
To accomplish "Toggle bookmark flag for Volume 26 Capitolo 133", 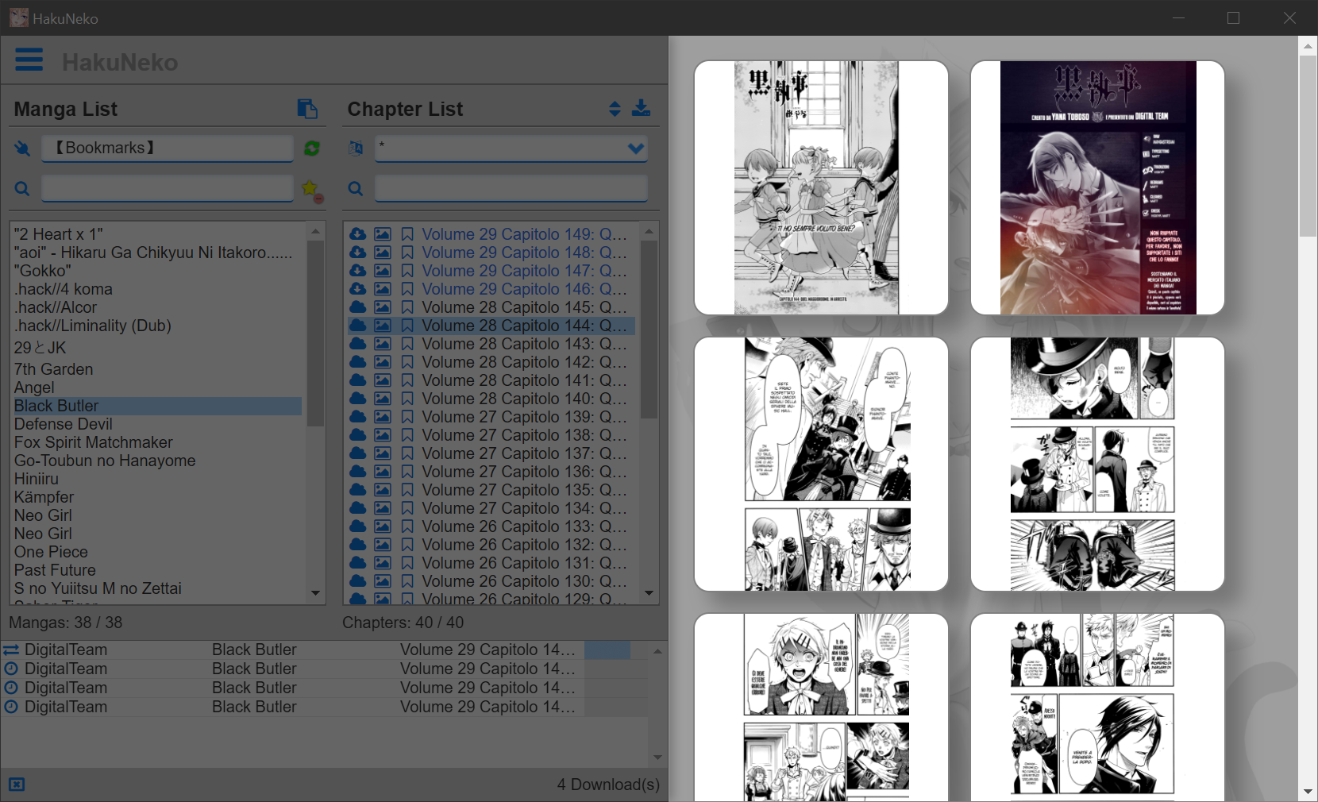I will pyautogui.click(x=407, y=526).
